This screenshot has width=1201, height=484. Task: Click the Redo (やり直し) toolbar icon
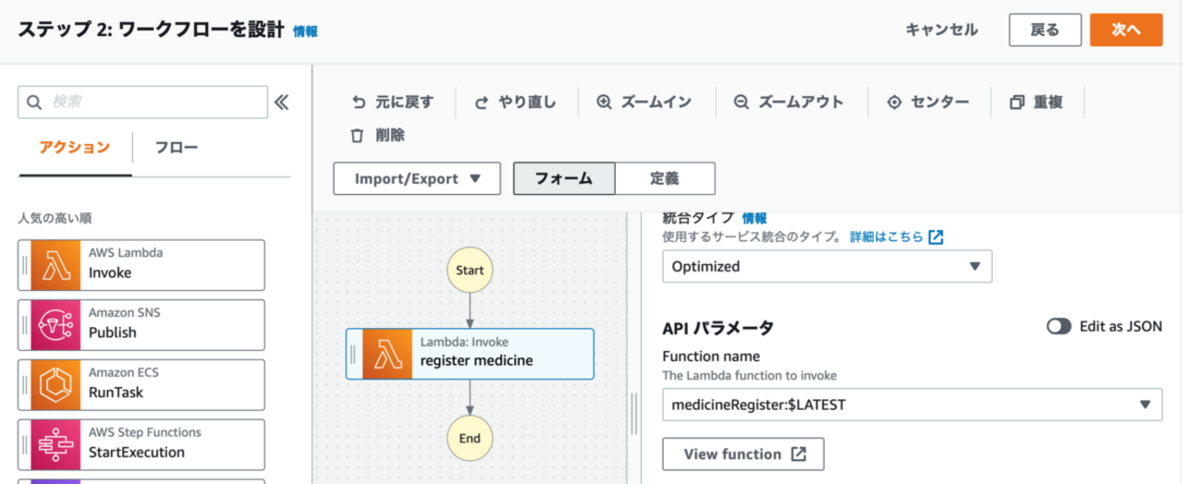[481, 103]
